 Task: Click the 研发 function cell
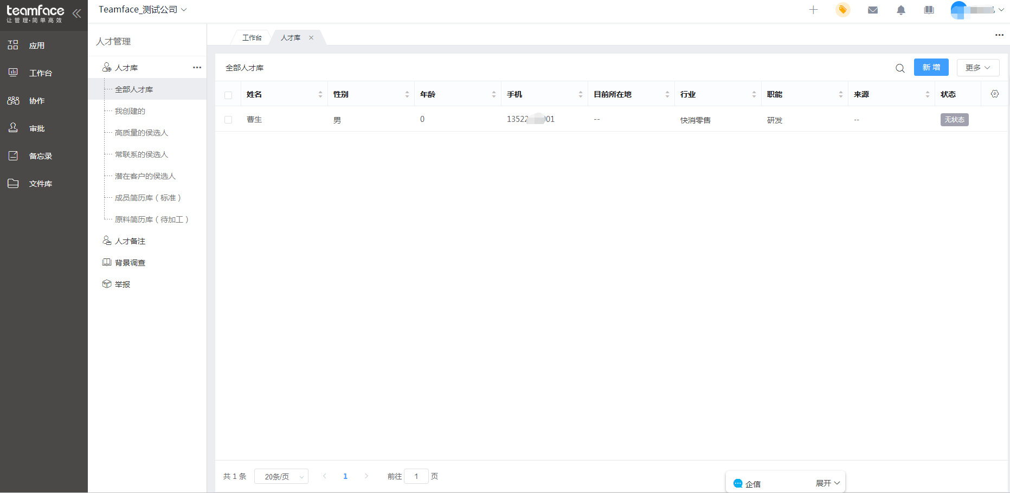coord(775,120)
